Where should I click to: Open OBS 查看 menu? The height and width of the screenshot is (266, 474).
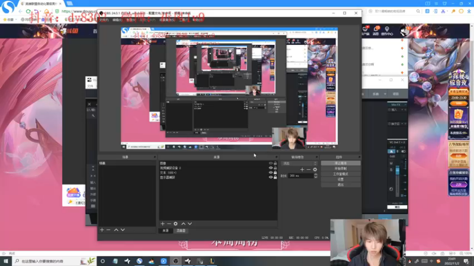[x=130, y=20]
